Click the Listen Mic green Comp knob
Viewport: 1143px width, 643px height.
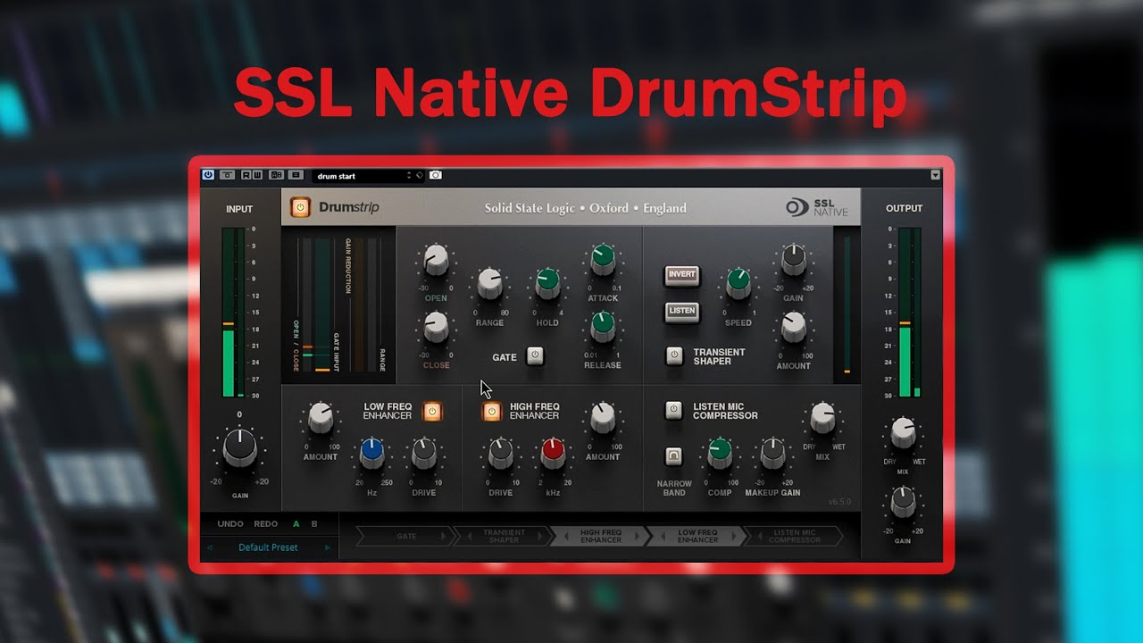(x=720, y=454)
